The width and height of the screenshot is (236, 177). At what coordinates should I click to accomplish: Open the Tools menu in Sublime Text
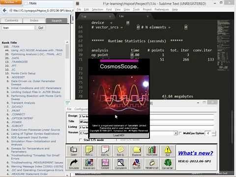coord(136,10)
